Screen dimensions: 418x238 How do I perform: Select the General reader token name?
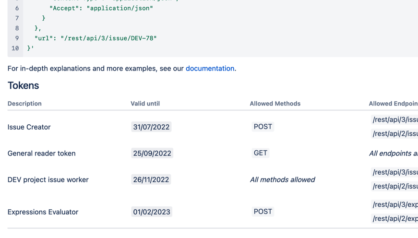42,154
